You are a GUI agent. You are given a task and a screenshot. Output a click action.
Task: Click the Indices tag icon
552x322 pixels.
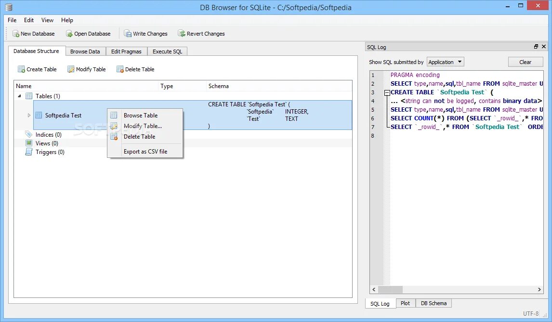pyautogui.click(x=29, y=134)
